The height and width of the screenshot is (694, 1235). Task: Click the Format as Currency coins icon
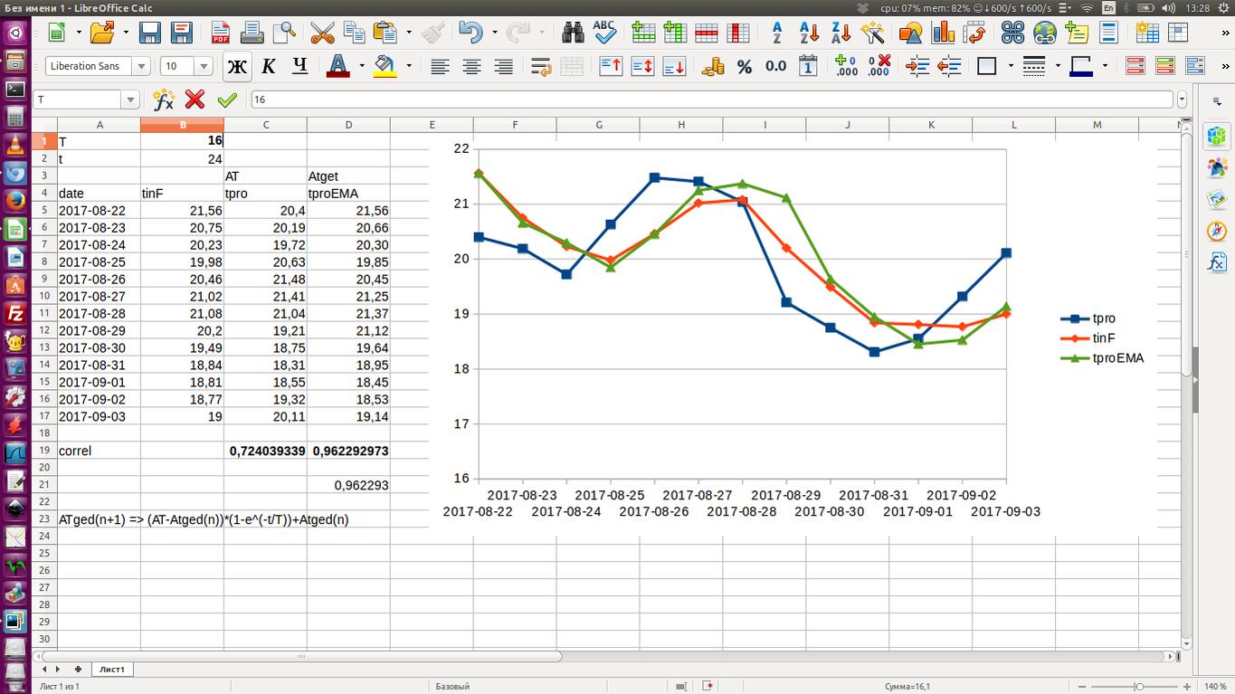(713, 66)
